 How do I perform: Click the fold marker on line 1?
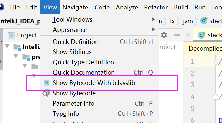215,62
